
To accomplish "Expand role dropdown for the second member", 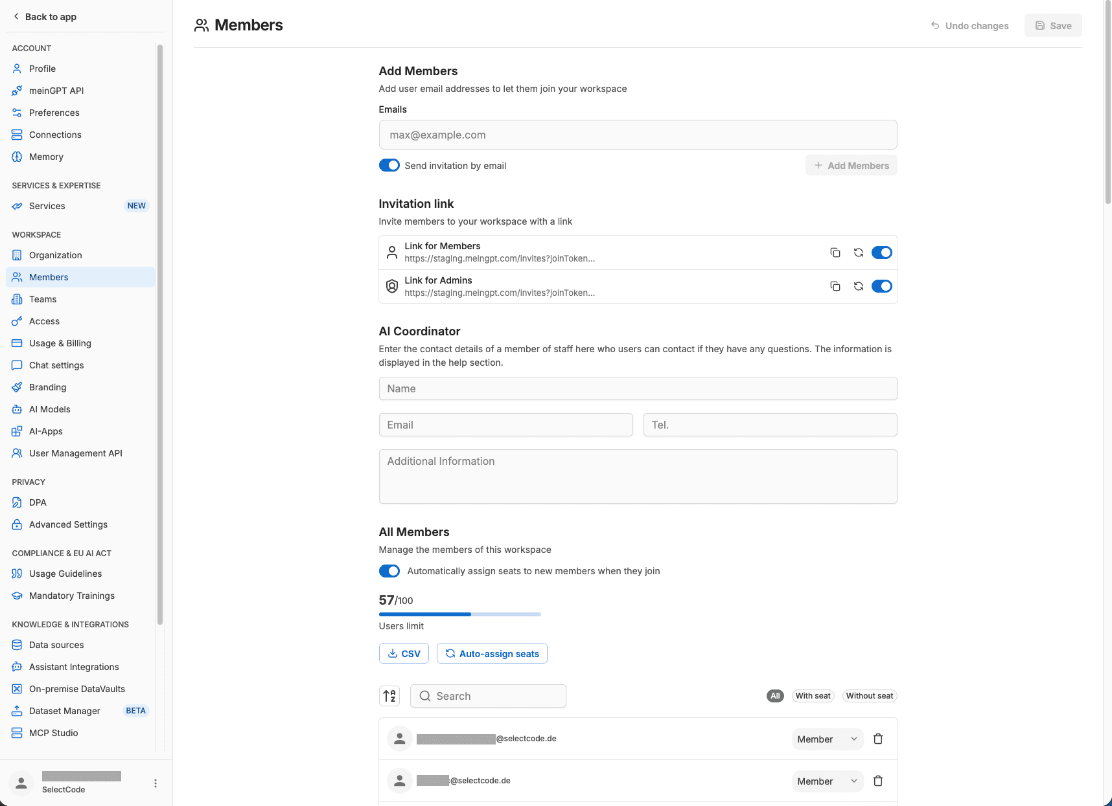I will tap(827, 781).
